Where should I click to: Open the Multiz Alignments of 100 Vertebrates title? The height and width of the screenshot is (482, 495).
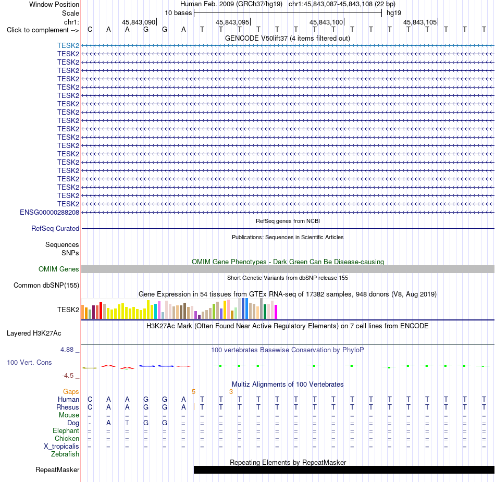(x=288, y=384)
